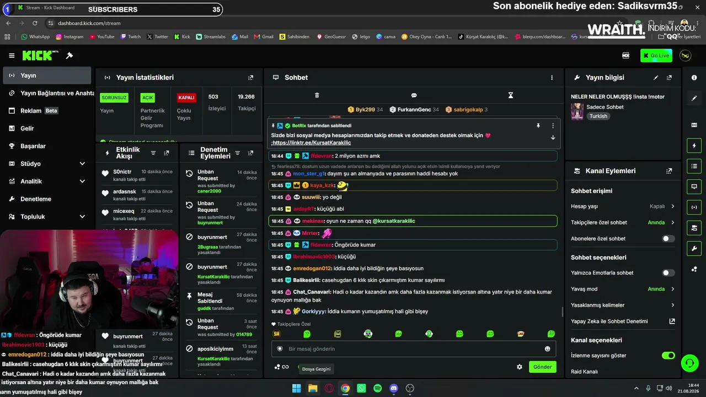
Task: Open the camera icon beside Go Live
Action: coord(626,55)
